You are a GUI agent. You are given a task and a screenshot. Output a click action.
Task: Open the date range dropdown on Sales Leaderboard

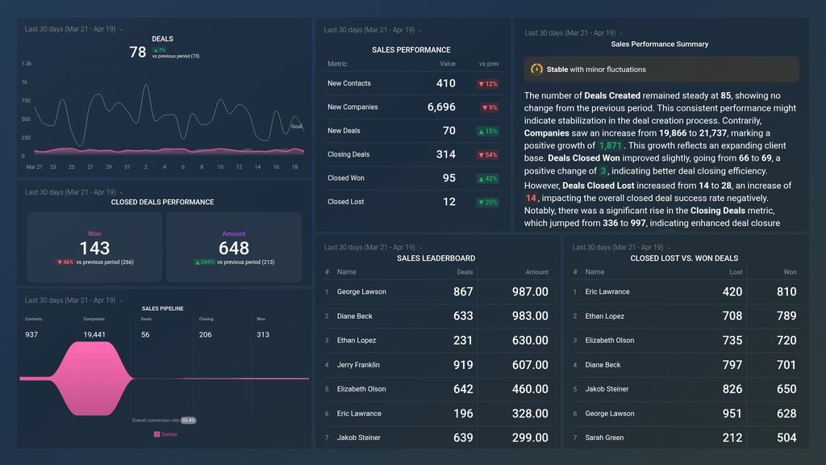[373, 247]
